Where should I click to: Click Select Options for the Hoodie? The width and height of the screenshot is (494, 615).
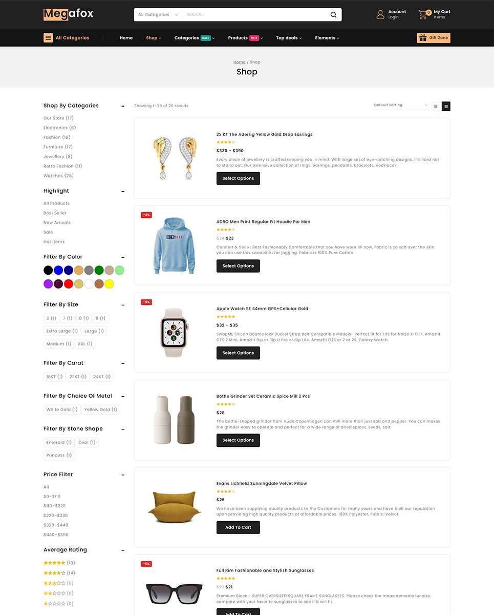click(238, 266)
